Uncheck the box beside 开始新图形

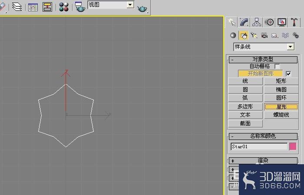[288, 74]
